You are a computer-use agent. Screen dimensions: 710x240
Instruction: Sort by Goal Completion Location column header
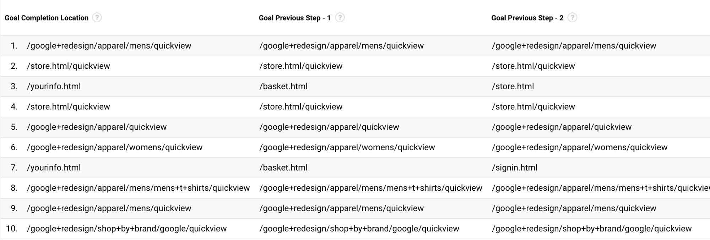pos(47,18)
